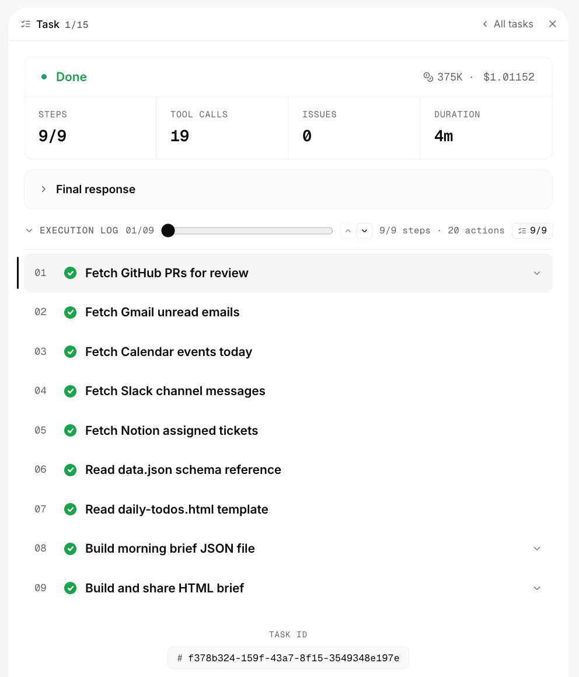The width and height of the screenshot is (579, 677).
Task: Click the token coins icon near 375K
Action: 428,77
